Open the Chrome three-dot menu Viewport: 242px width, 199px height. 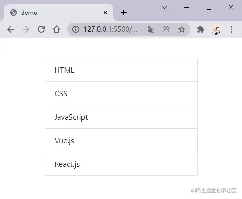click(x=231, y=29)
